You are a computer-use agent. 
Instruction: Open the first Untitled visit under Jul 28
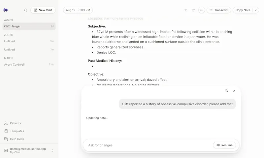(29, 41)
